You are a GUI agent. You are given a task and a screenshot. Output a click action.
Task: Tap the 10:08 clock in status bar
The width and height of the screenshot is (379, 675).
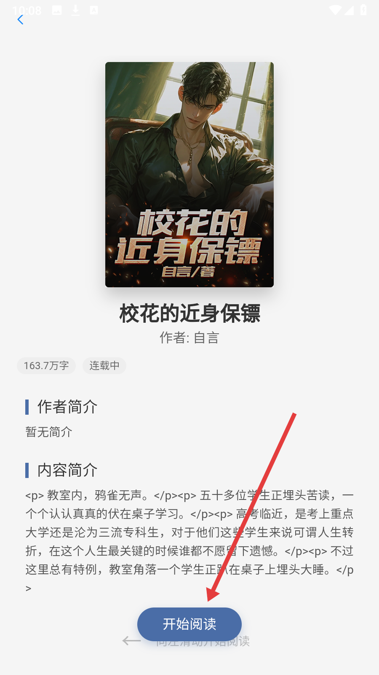pyautogui.click(x=27, y=11)
